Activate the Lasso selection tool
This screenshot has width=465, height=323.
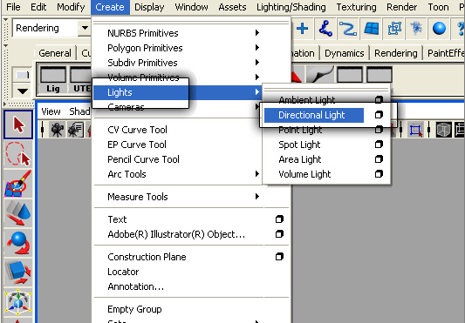point(18,154)
